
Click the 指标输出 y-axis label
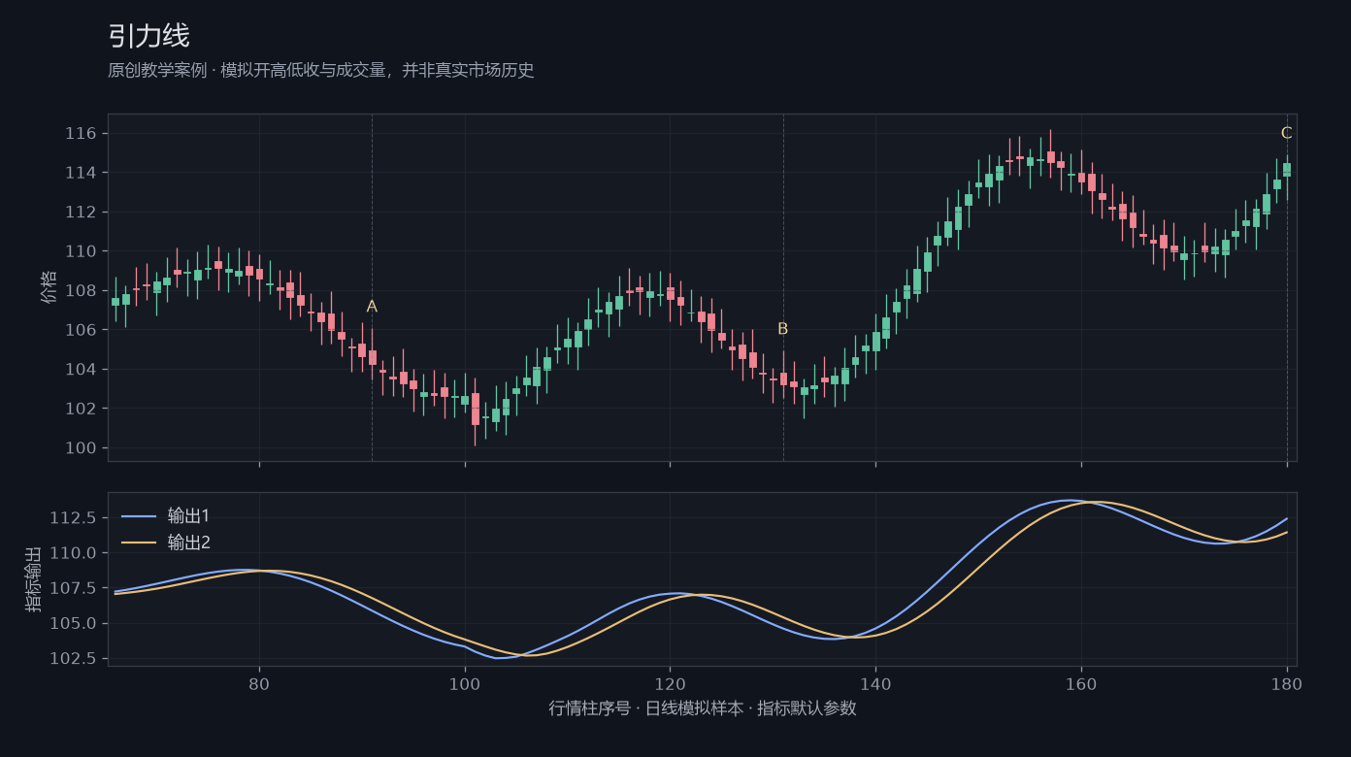[33, 579]
